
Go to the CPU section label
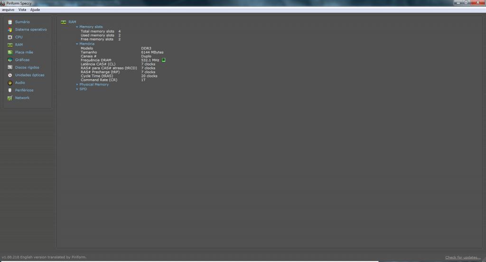pos(19,37)
